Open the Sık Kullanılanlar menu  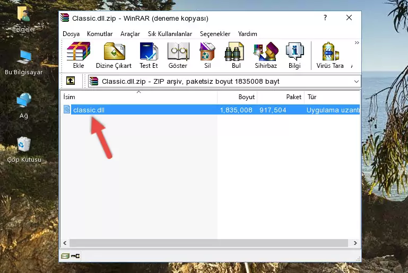170,34
